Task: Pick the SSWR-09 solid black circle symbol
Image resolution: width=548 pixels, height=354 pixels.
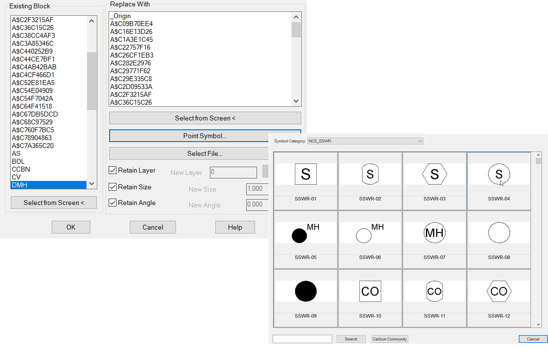Action: pos(306,291)
